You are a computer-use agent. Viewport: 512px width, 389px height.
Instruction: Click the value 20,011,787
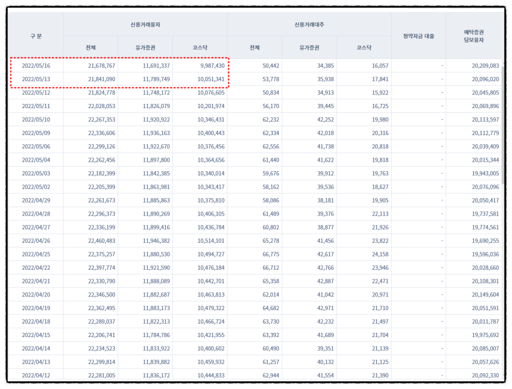pyautogui.click(x=485, y=322)
